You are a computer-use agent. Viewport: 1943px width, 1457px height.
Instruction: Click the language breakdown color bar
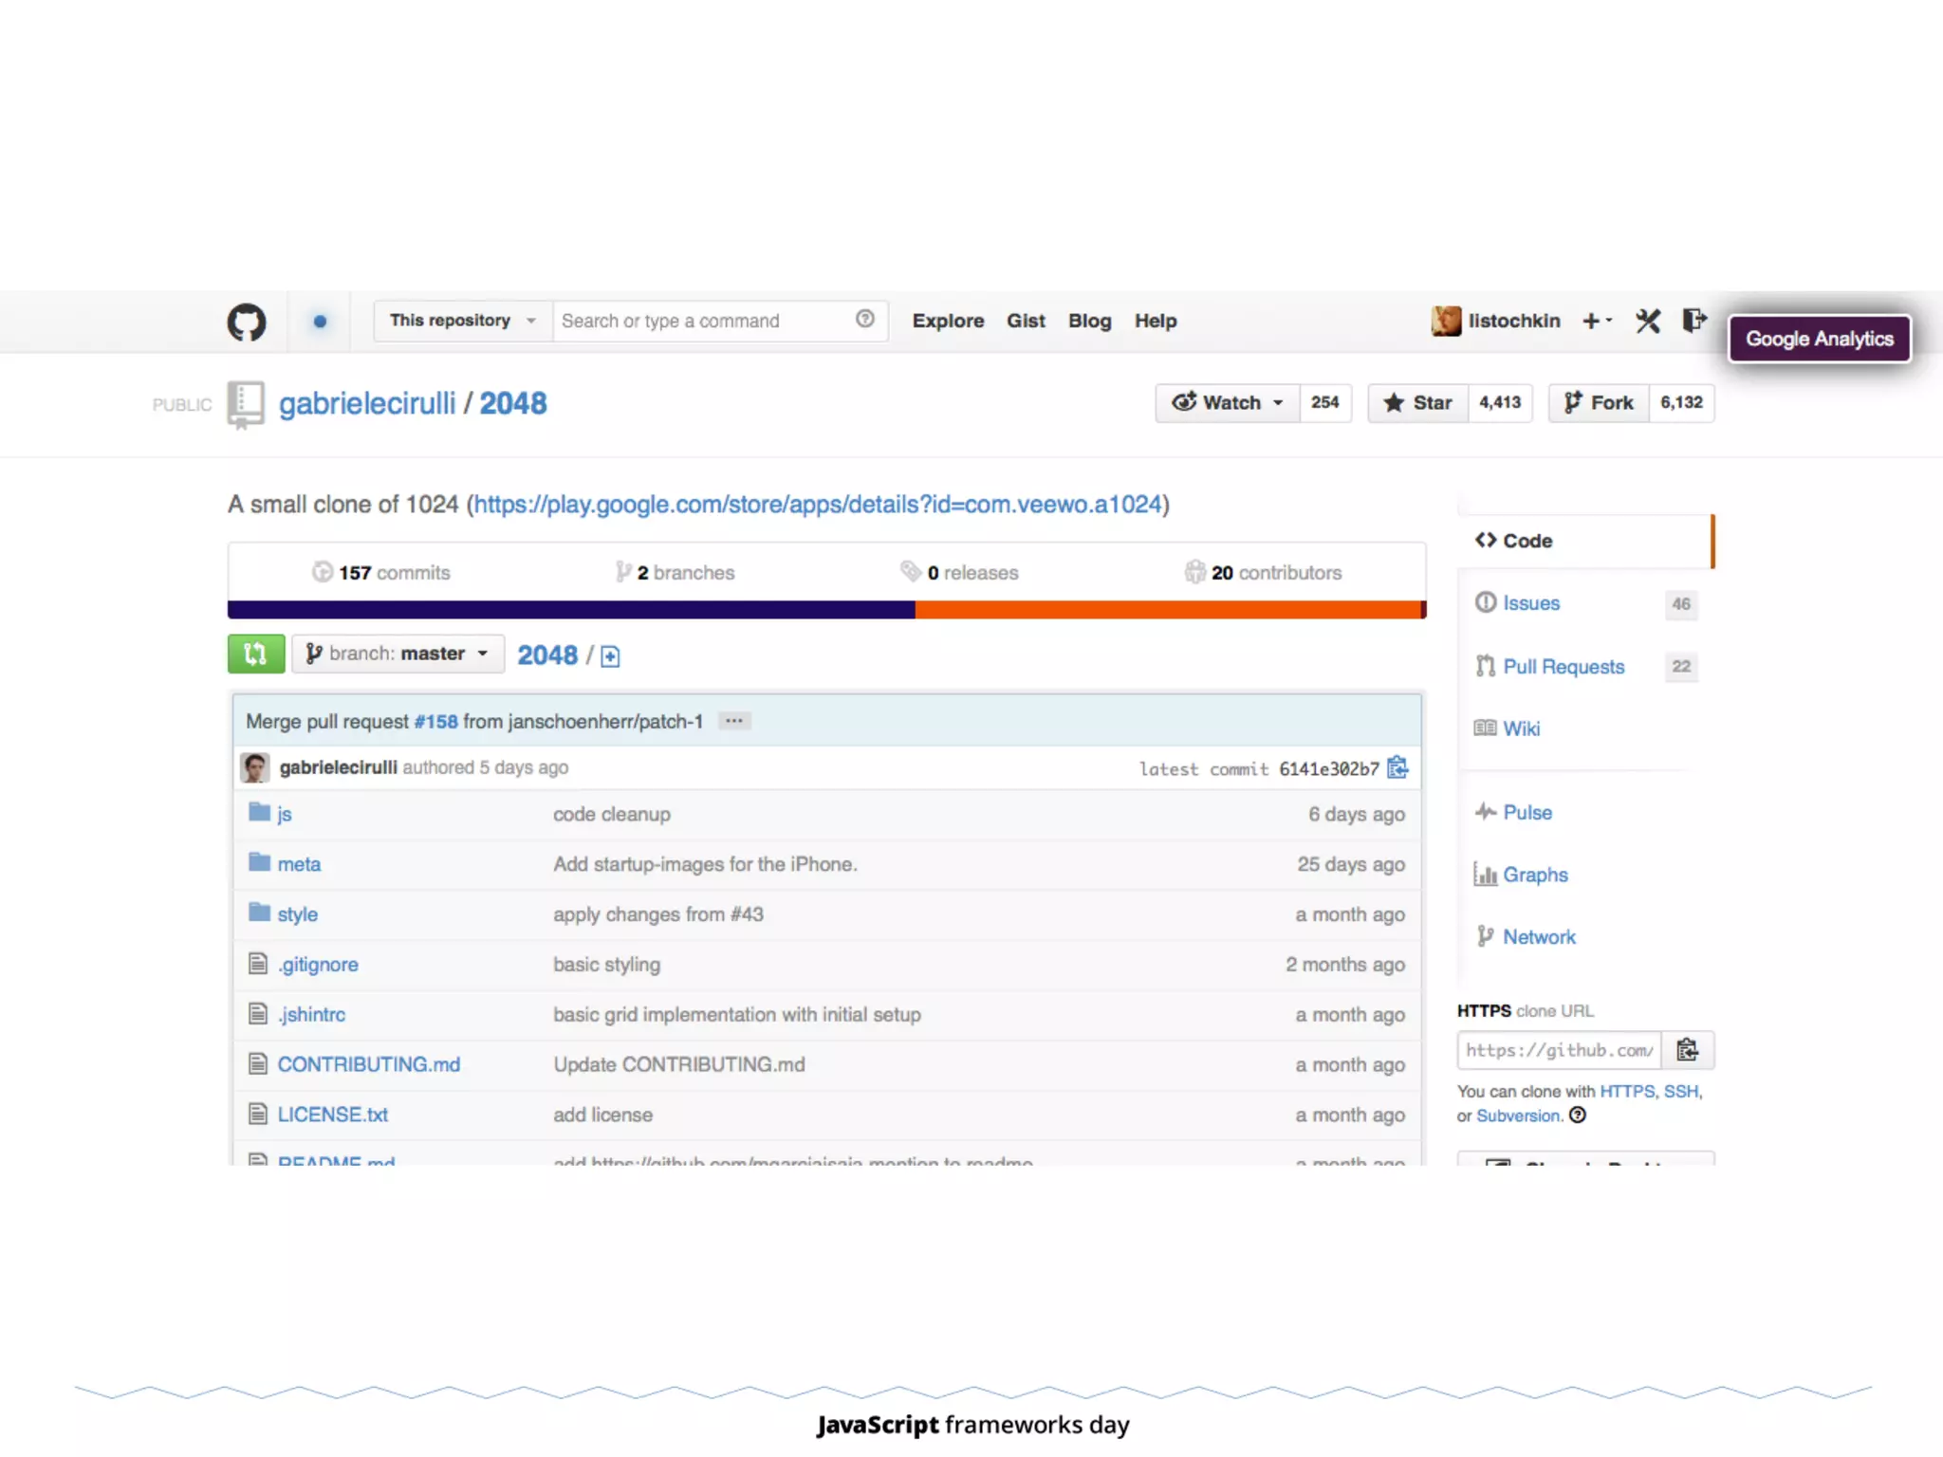[x=825, y=610]
